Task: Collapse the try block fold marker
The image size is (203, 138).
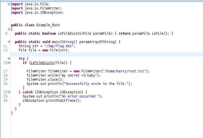Action: pos(9,59)
